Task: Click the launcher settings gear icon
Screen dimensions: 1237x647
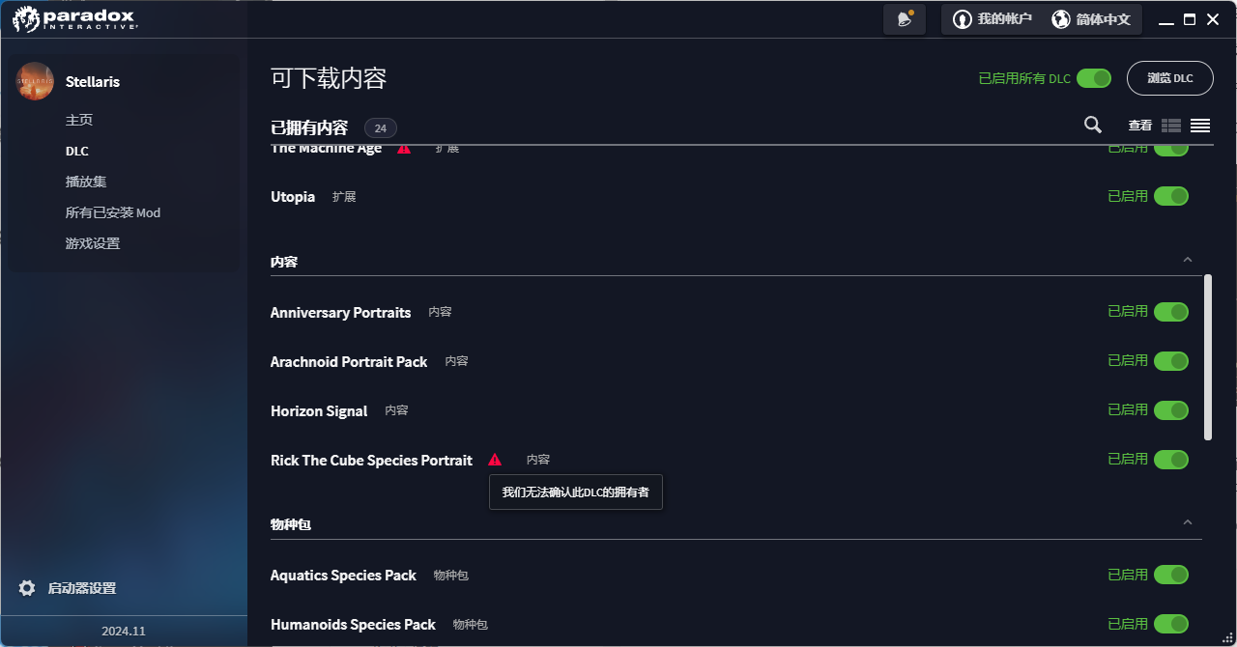Action: [27, 588]
